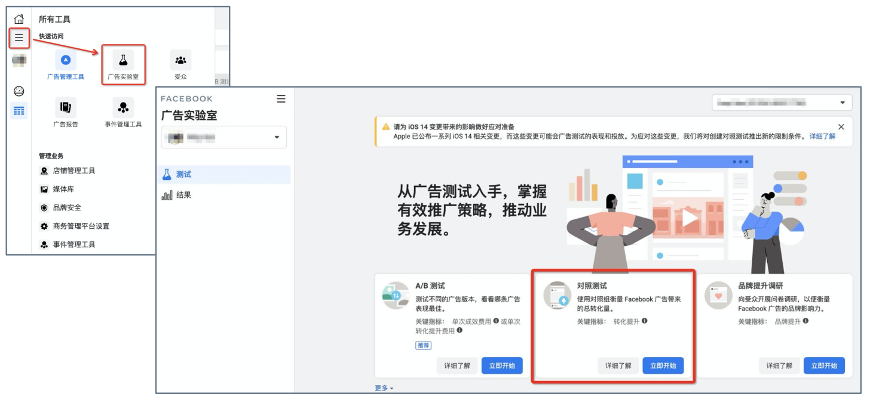Open 店铺管理工具 menu entry
The image size is (870, 400).
[74, 170]
